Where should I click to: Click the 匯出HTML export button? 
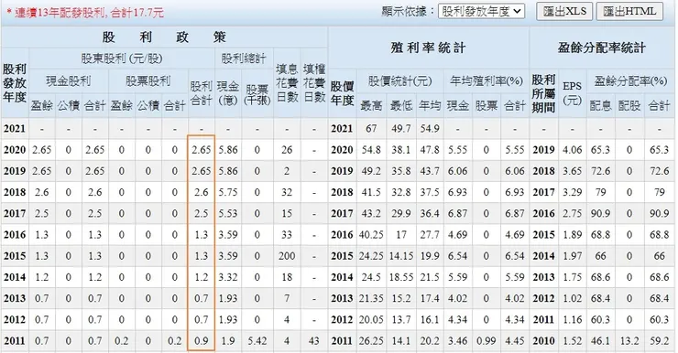(629, 11)
